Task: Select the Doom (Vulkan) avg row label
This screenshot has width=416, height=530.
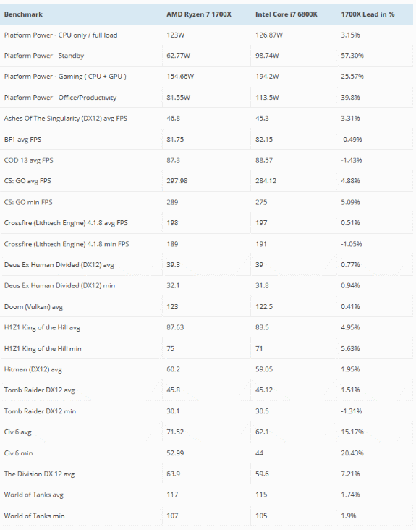Action: coord(33,307)
